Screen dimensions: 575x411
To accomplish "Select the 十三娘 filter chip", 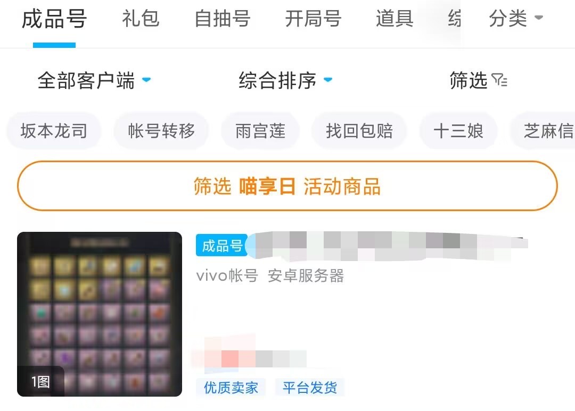I will click(458, 131).
